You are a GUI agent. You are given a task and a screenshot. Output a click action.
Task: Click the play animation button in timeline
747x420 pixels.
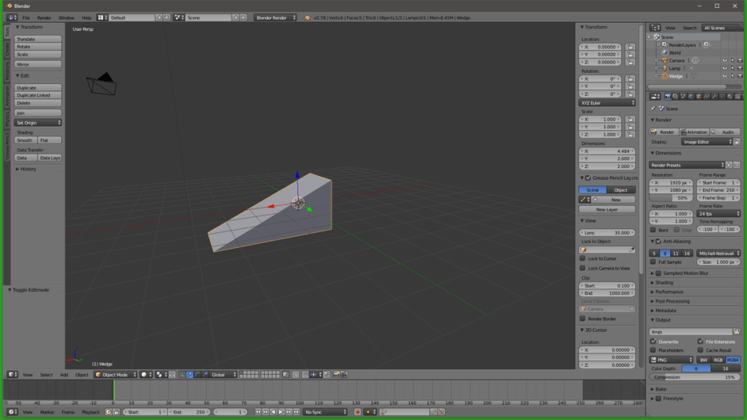(281, 412)
